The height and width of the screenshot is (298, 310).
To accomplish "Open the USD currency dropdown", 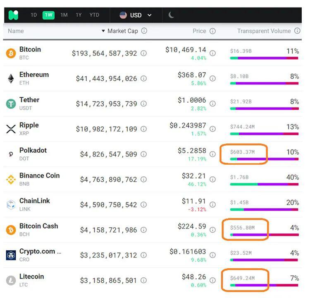I will [x=136, y=15].
